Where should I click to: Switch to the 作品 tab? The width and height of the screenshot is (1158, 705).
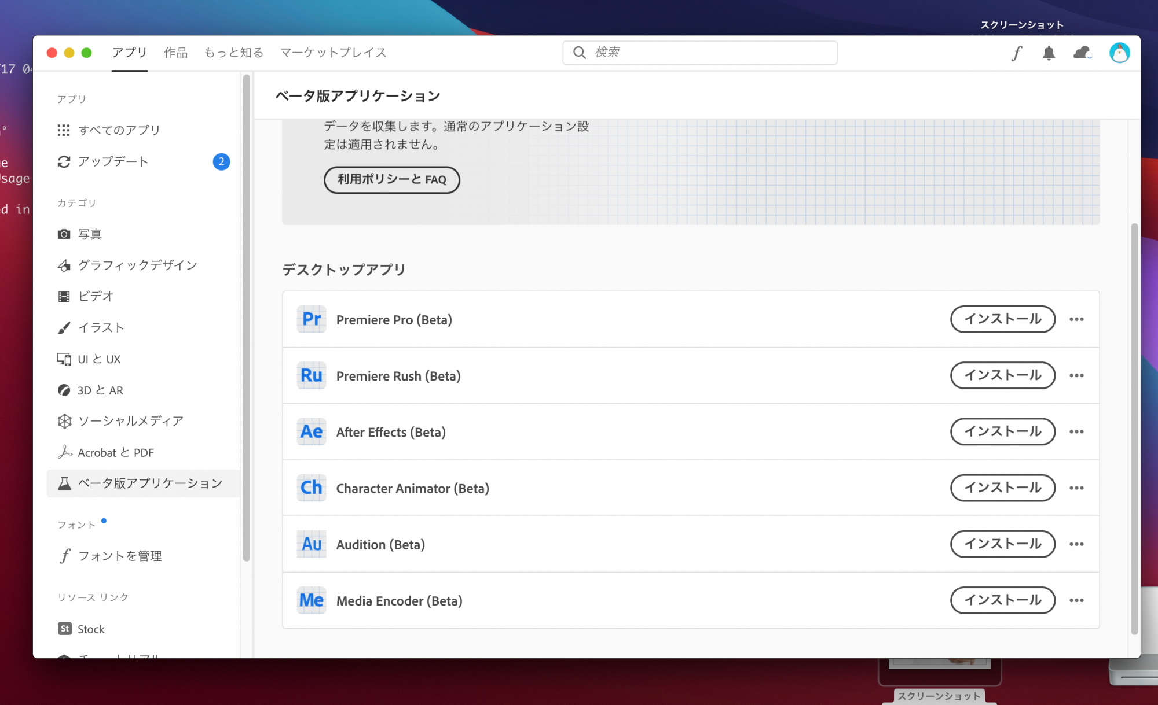click(175, 53)
